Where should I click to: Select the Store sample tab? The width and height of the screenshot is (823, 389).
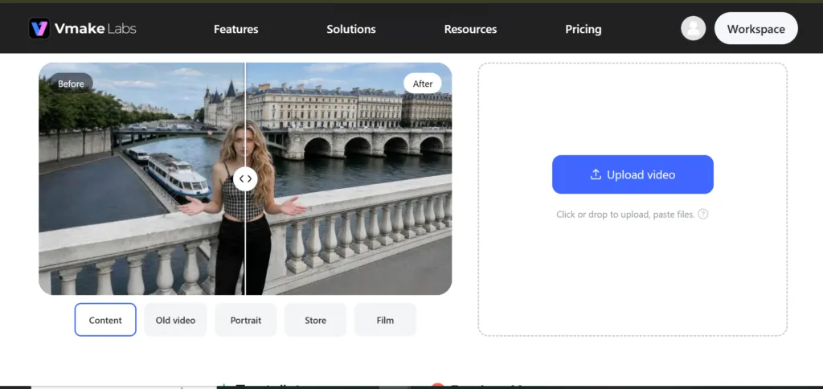pyautogui.click(x=315, y=320)
